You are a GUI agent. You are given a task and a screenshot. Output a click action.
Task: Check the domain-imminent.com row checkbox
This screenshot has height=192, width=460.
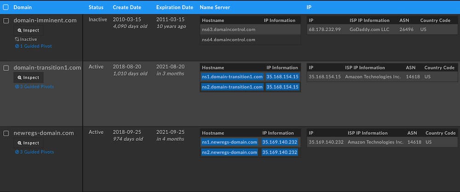click(6, 21)
